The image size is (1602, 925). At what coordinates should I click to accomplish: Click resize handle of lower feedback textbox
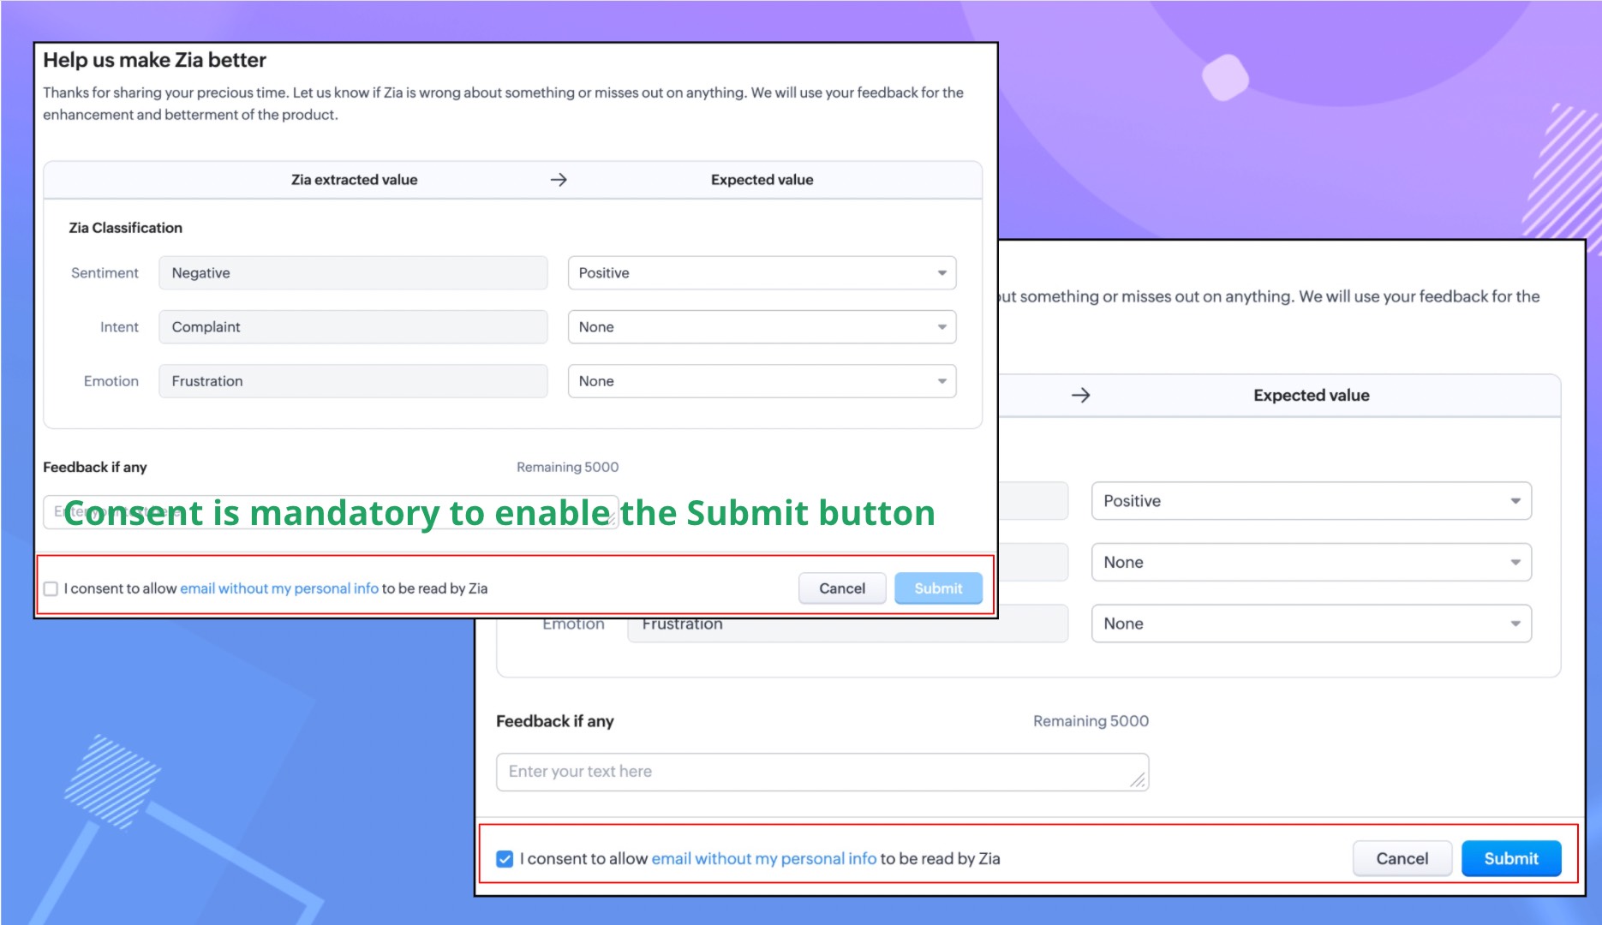[1138, 779]
